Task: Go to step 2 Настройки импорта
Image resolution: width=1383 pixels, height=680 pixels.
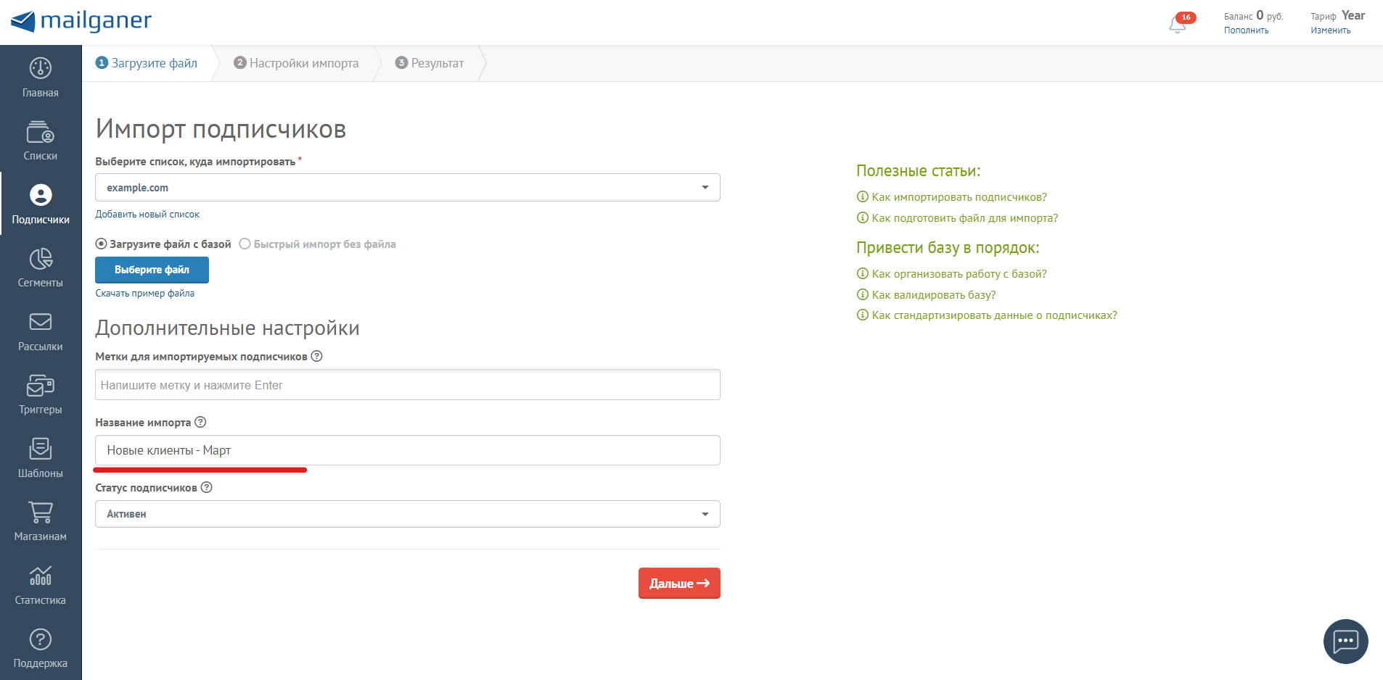Action: point(296,63)
